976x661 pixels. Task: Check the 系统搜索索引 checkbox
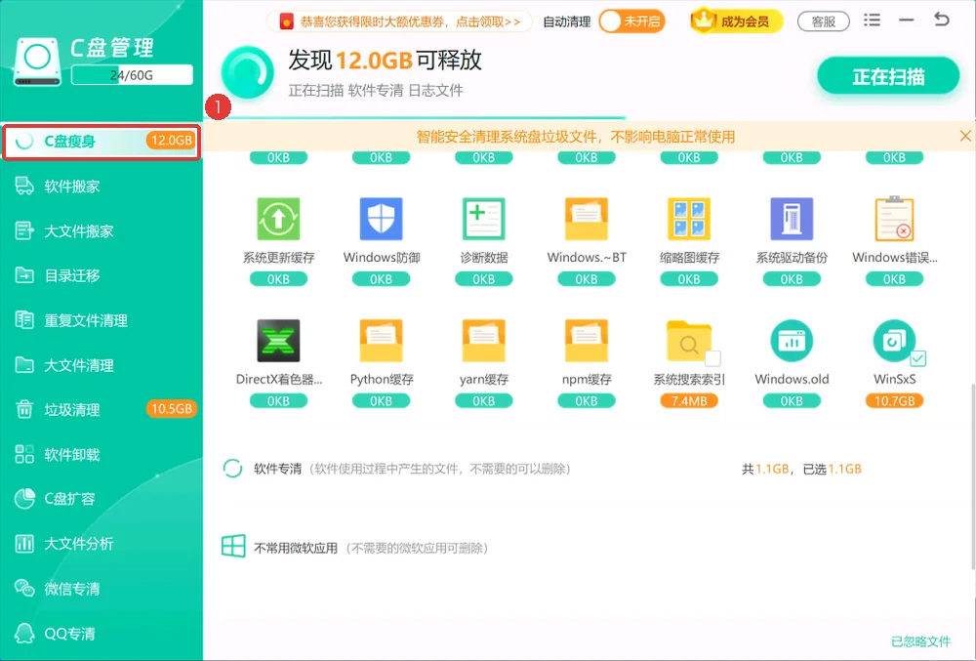click(x=712, y=358)
